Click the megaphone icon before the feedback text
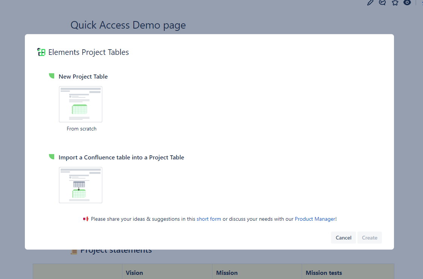 click(86, 219)
